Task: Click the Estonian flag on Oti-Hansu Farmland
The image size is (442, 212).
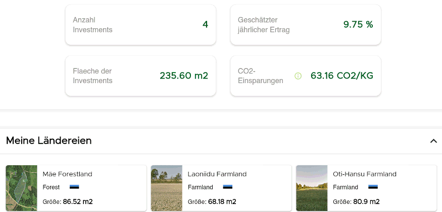Action: [x=373, y=187]
